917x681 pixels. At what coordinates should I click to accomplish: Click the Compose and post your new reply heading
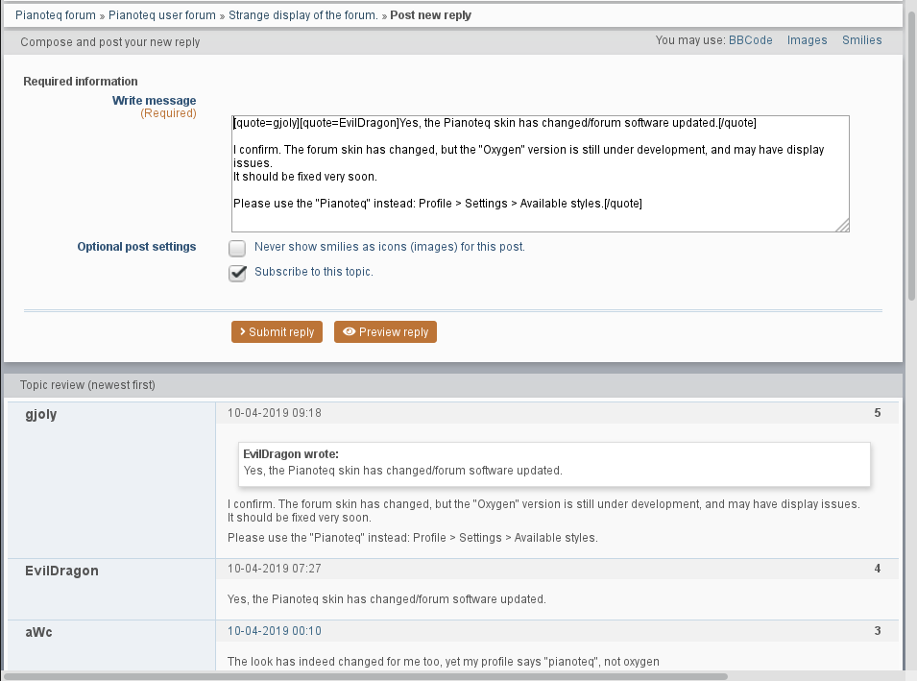pyautogui.click(x=110, y=42)
